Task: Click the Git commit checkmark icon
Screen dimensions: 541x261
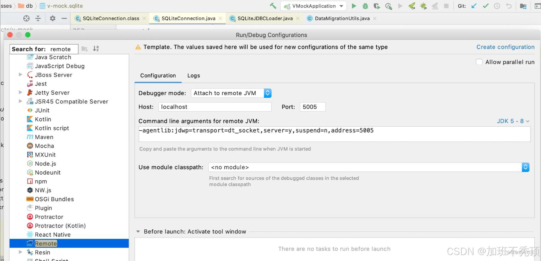Action: pos(486,6)
